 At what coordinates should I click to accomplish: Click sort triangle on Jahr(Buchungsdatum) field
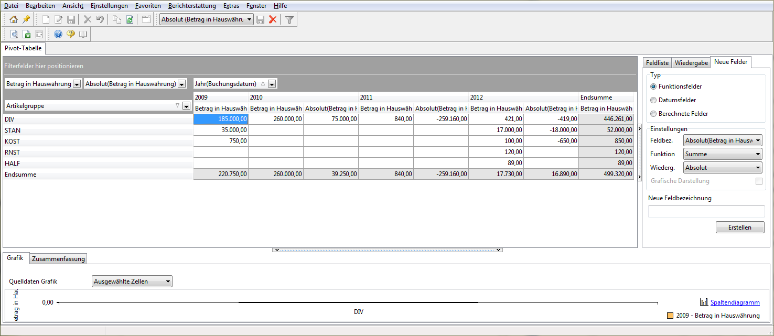tap(263, 83)
